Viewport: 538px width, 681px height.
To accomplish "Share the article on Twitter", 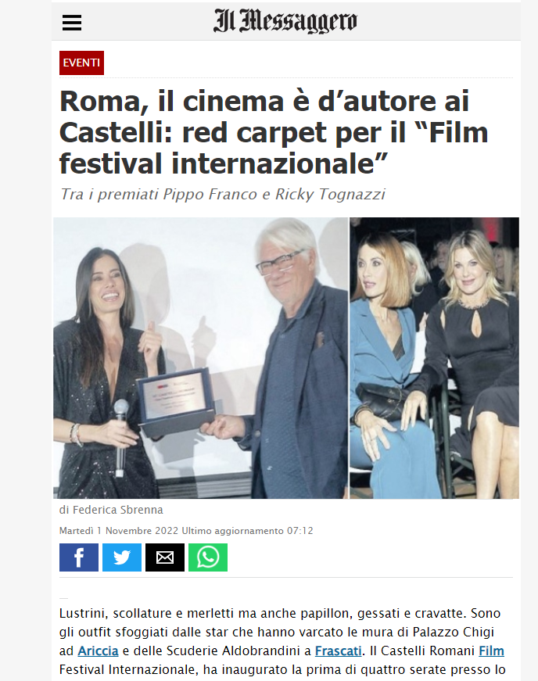I will point(121,557).
